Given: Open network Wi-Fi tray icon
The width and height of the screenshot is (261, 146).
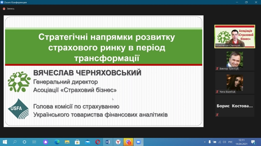Looking at the screenshot, I should click(220, 142).
